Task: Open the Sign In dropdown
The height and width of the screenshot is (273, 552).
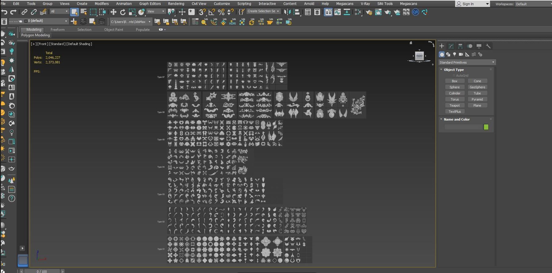Action: (x=472, y=4)
